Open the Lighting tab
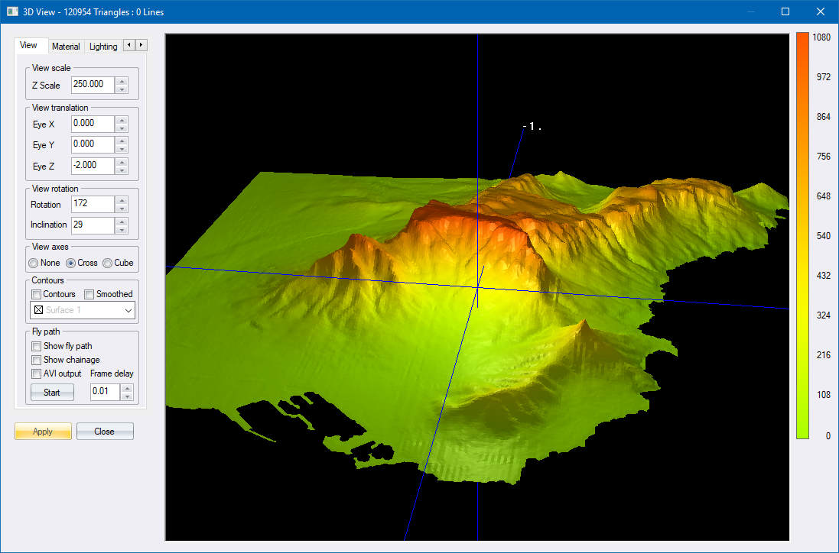 coord(103,47)
